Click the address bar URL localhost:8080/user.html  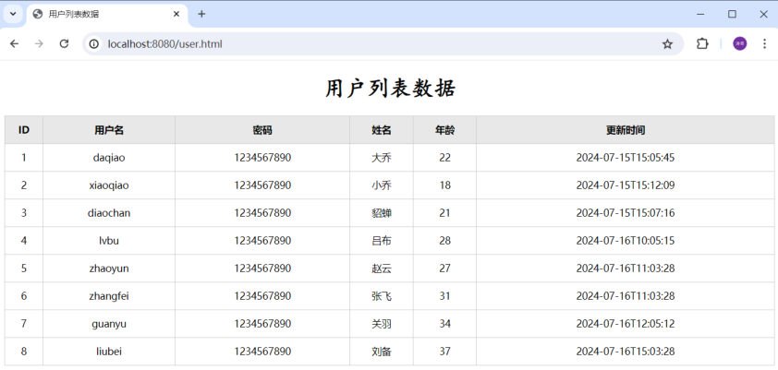point(165,44)
